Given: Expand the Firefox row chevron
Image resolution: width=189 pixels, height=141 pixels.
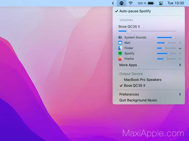Looking at the screenshot, I should pos(180,59).
